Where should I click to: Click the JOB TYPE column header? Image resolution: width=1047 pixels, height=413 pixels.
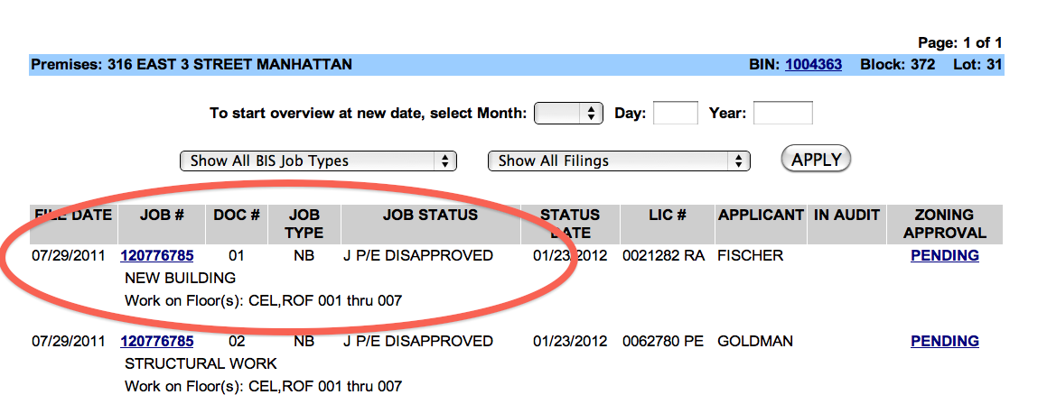(x=304, y=224)
